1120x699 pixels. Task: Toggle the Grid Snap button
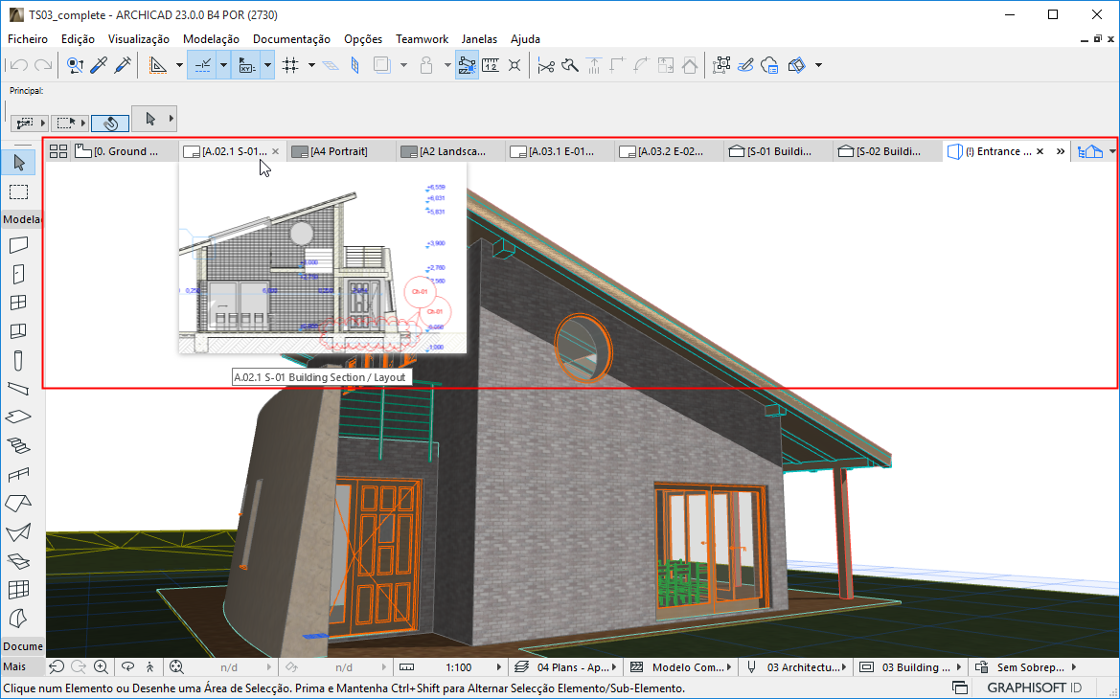click(x=291, y=65)
